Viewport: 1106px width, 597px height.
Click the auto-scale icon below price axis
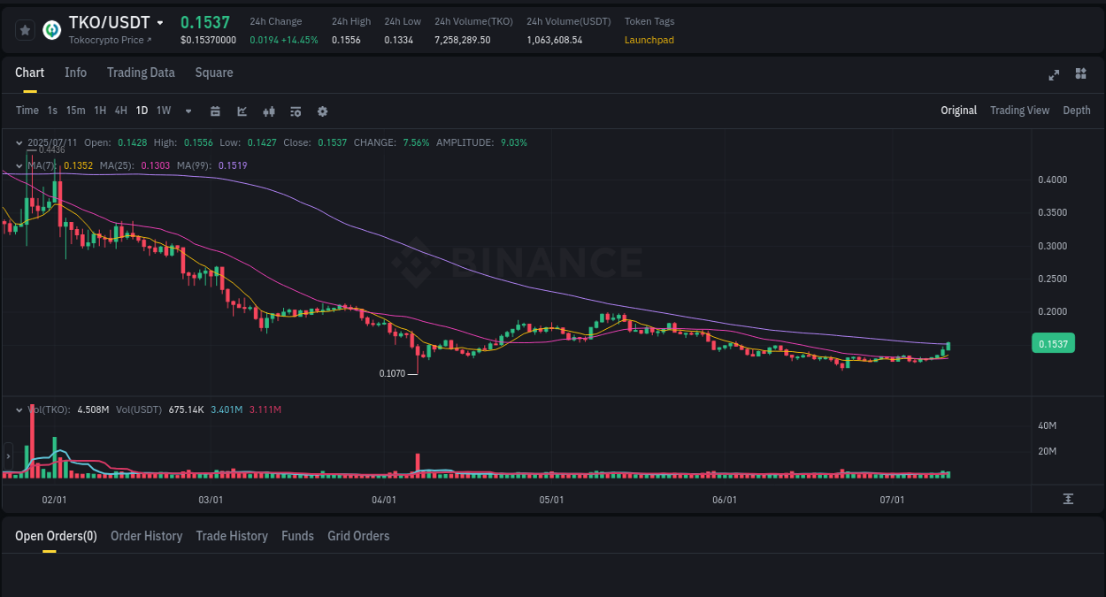coord(1069,499)
